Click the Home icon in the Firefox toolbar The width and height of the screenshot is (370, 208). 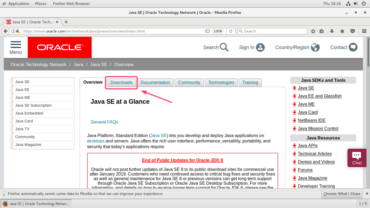pos(342,31)
